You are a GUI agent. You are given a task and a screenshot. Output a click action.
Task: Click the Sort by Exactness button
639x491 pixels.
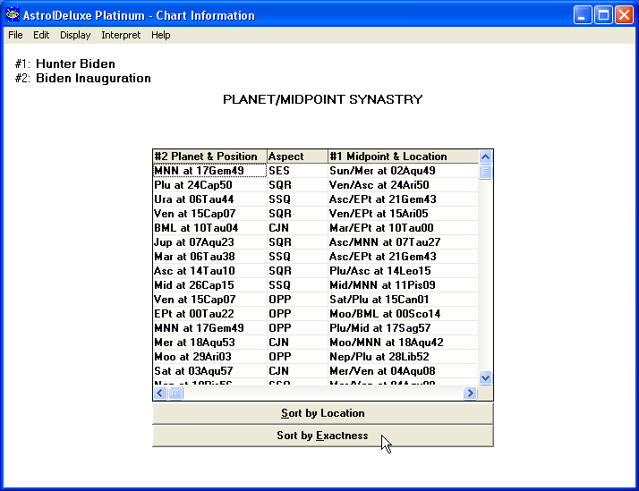[323, 436]
